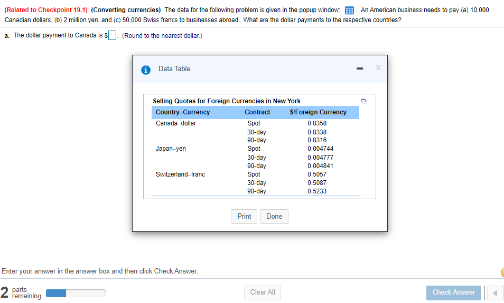The width and height of the screenshot is (504, 303).
Task: Open the data table popup grid icon
Action: [x=349, y=10]
